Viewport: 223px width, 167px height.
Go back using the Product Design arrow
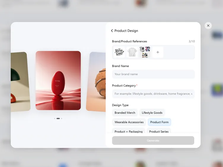coord(112,31)
